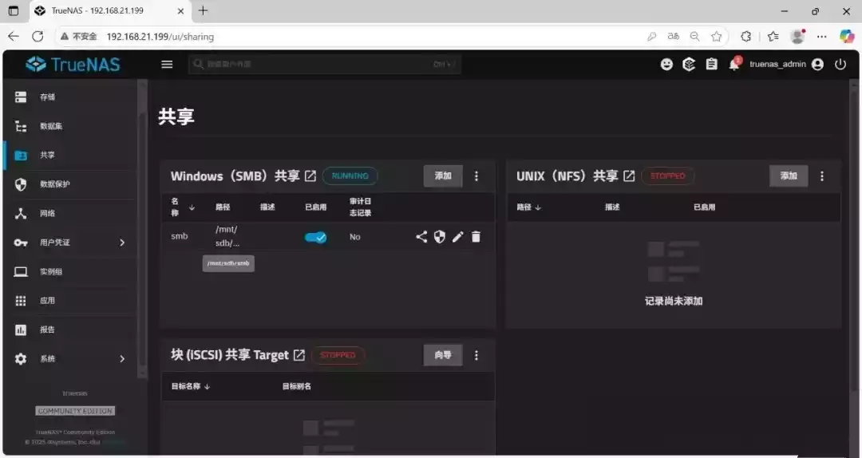The width and height of the screenshot is (862, 458).
Task: Click 添加 button in NFS card
Action: tap(789, 176)
